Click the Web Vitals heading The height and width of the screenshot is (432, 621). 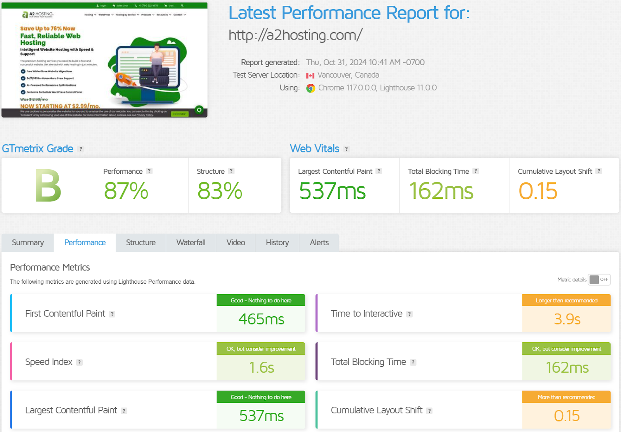(315, 149)
